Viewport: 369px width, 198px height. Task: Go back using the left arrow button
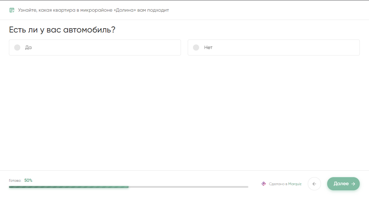pyautogui.click(x=314, y=184)
